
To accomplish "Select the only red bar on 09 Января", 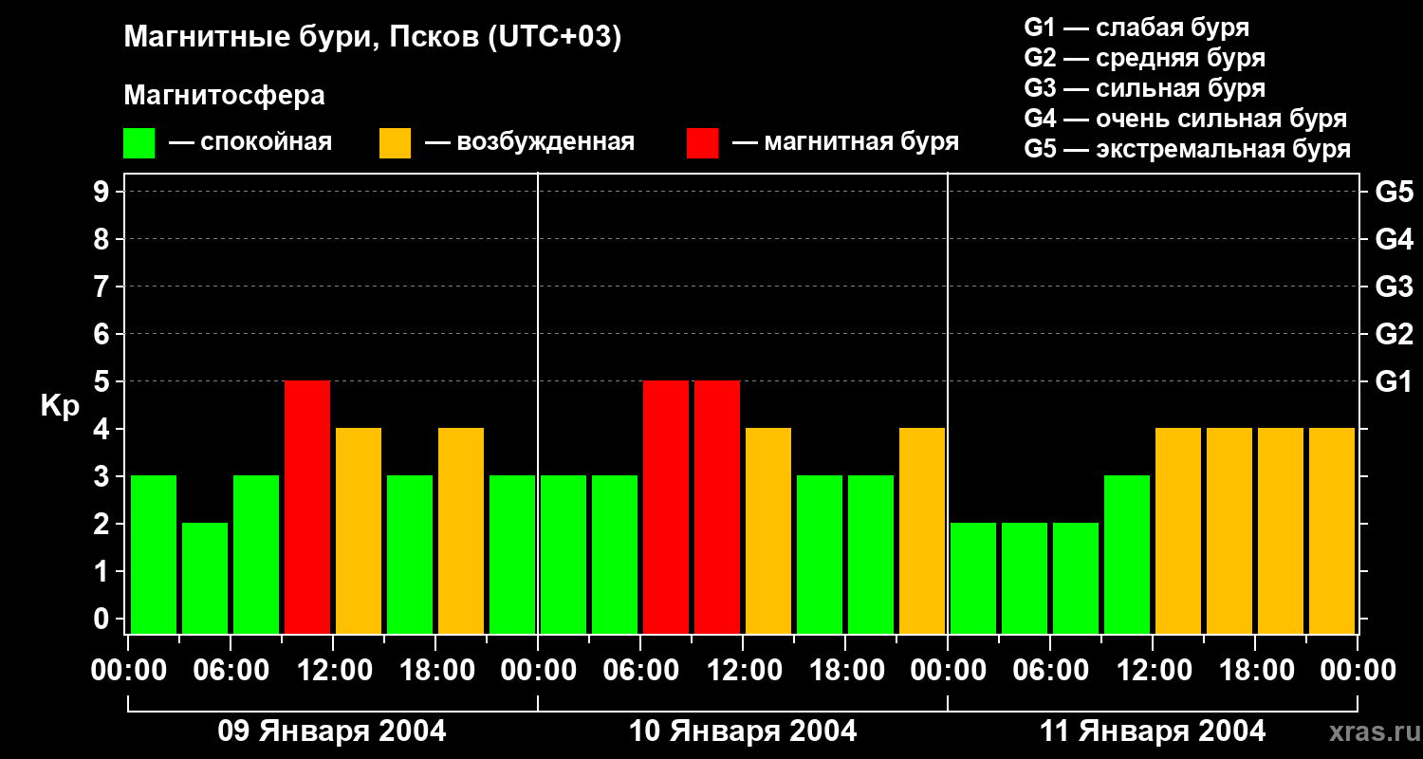I will tap(307, 507).
